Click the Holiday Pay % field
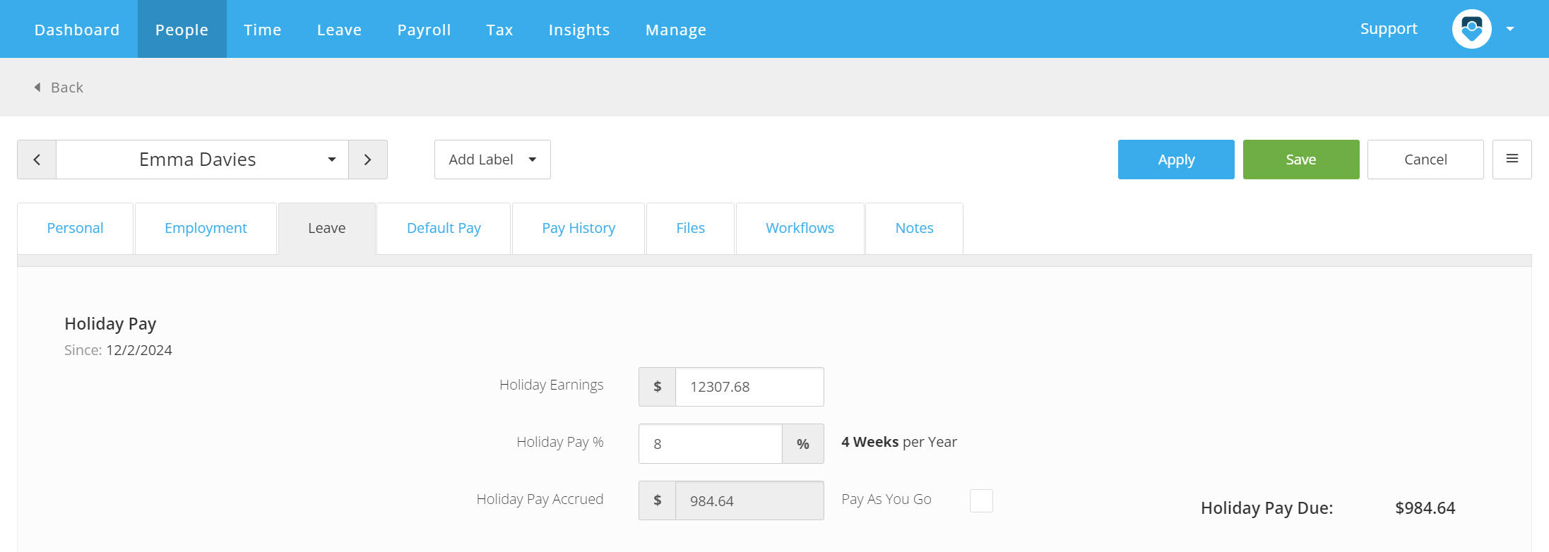Image resolution: width=1549 pixels, height=552 pixels. (711, 444)
